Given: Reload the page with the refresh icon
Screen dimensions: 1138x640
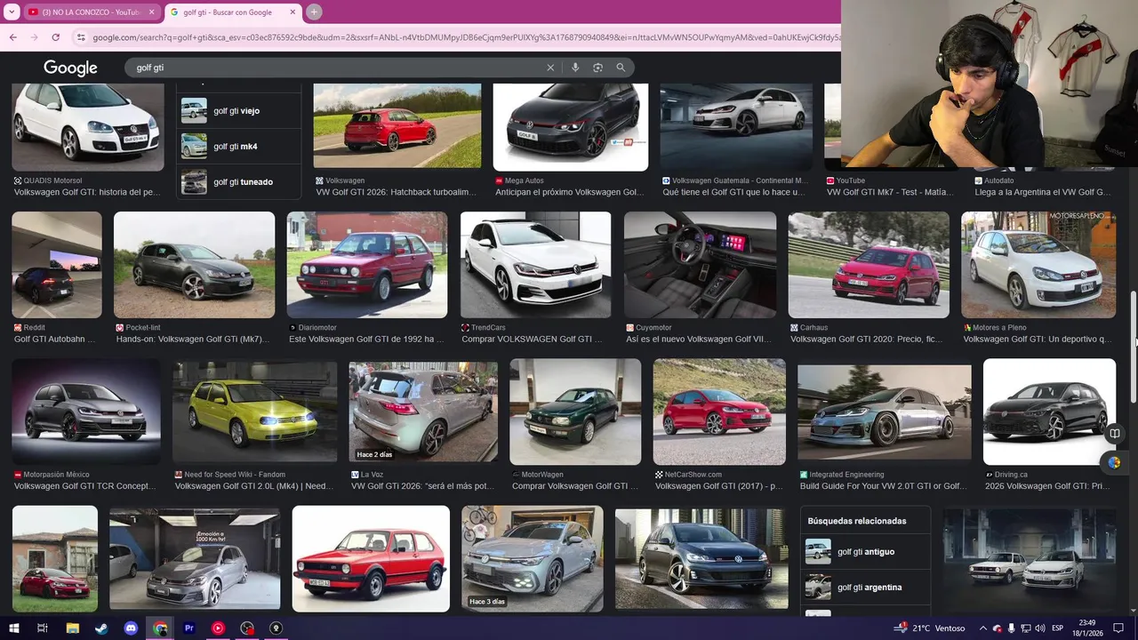Looking at the screenshot, I should pos(55,37).
